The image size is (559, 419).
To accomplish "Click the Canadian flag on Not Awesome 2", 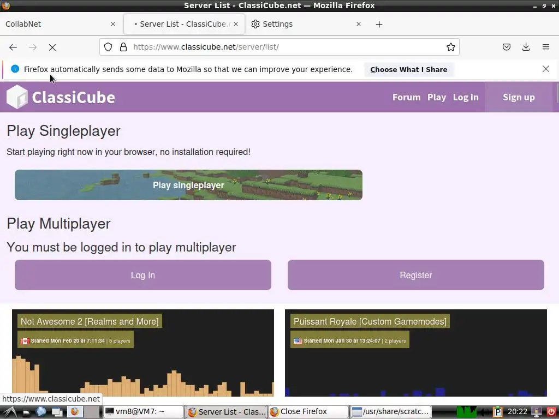I will (x=25, y=341).
